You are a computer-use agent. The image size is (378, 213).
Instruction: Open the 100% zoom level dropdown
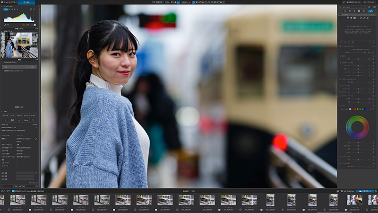tap(185, 2)
